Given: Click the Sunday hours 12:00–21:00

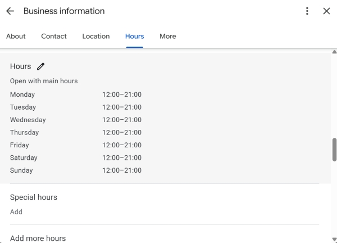Looking at the screenshot, I should [x=122, y=170].
